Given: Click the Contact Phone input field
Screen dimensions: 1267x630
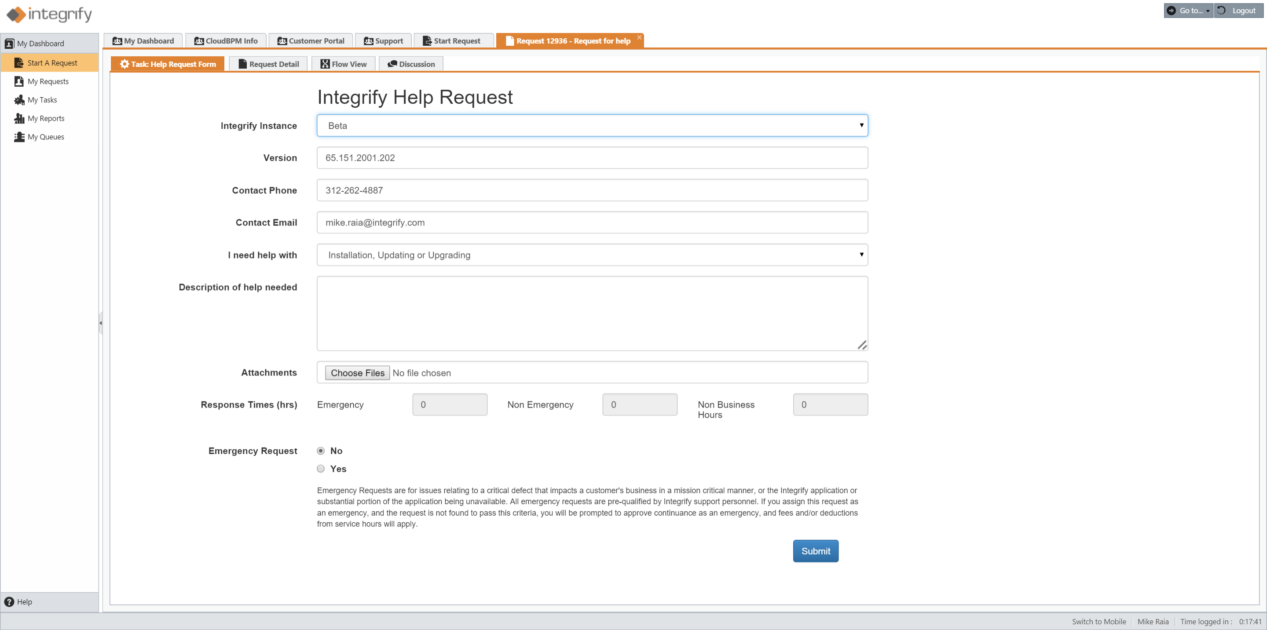Looking at the screenshot, I should click(592, 190).
